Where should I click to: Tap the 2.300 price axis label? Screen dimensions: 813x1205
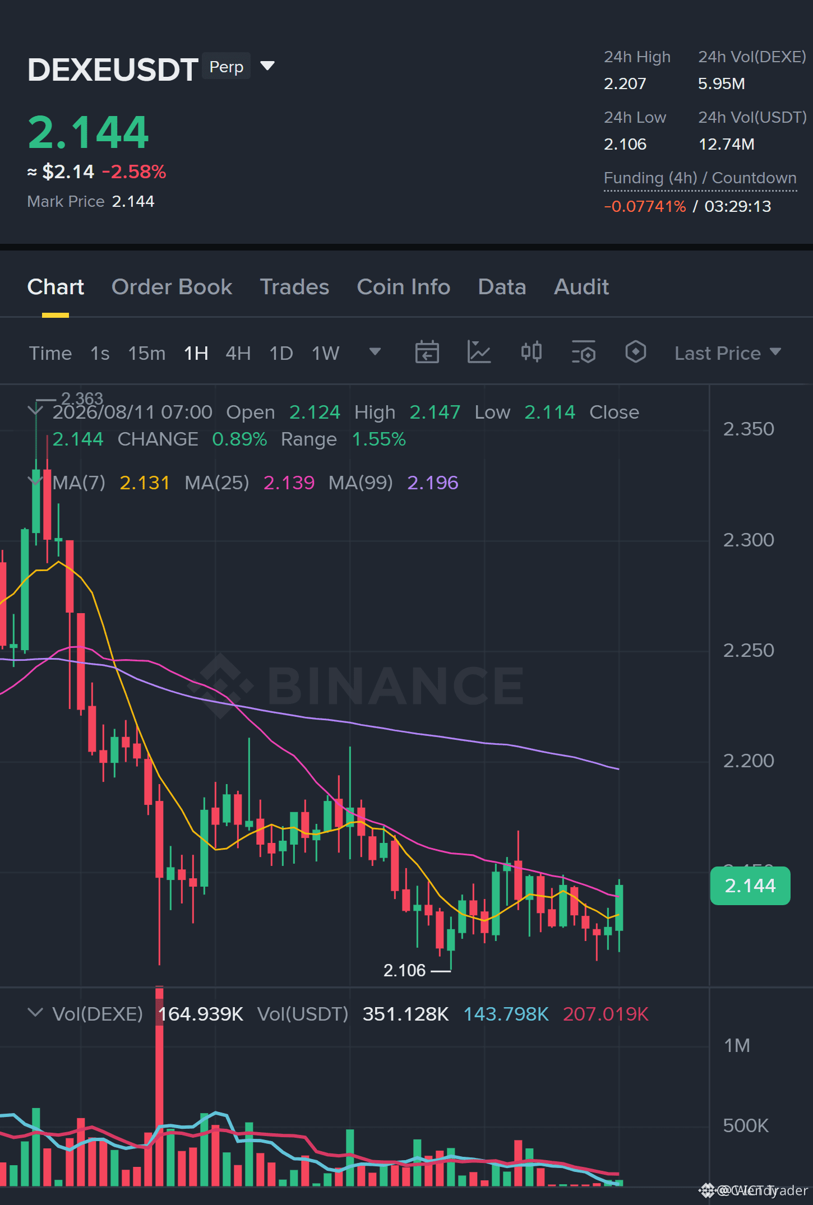(x=749, y=540)
